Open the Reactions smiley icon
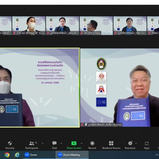Viewport: 159px width, 159px height. (130, 143)
